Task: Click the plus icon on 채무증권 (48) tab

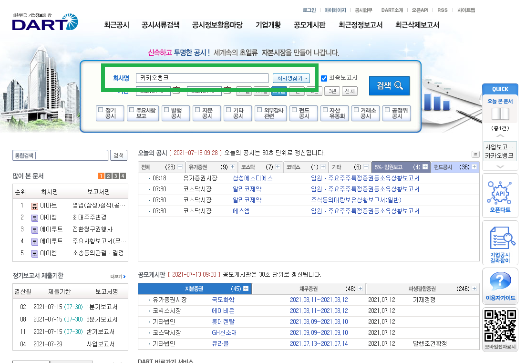Action: [360, 288]
